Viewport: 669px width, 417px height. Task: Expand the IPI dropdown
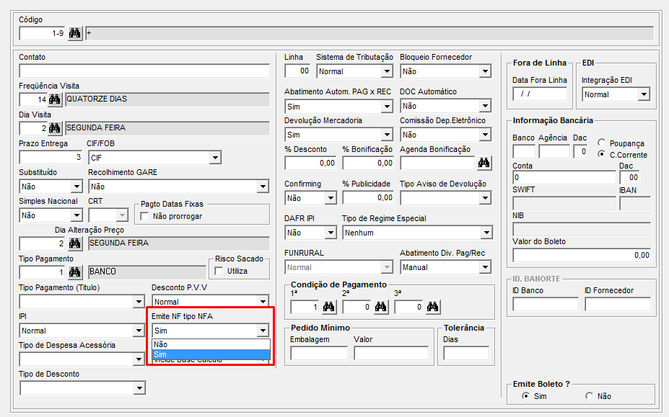139,331
